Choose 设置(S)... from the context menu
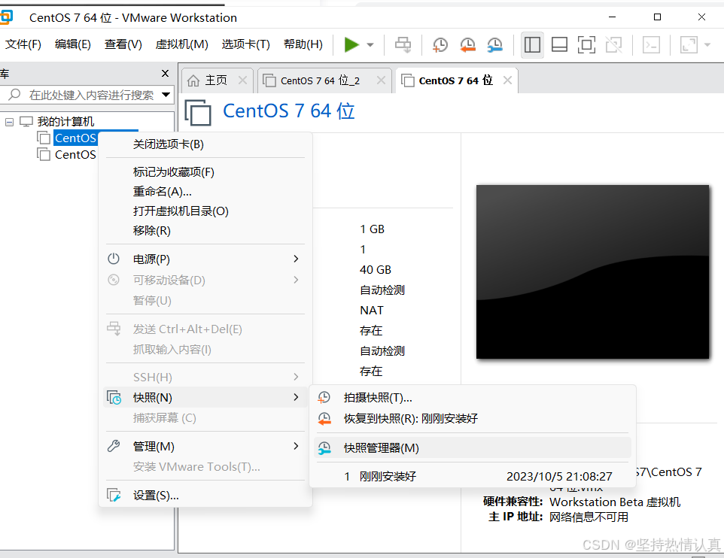 click(x=206, y=496)
